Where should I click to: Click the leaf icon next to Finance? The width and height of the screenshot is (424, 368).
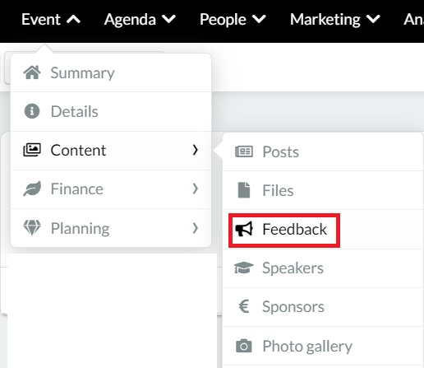coord(32,189)
